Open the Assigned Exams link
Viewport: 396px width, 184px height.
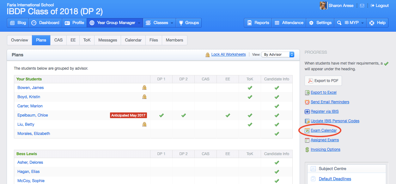tap(325, 140)
